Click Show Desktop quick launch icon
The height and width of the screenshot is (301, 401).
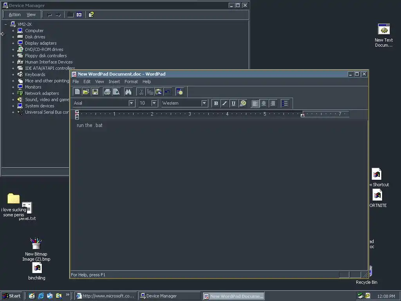click(32, 296)
